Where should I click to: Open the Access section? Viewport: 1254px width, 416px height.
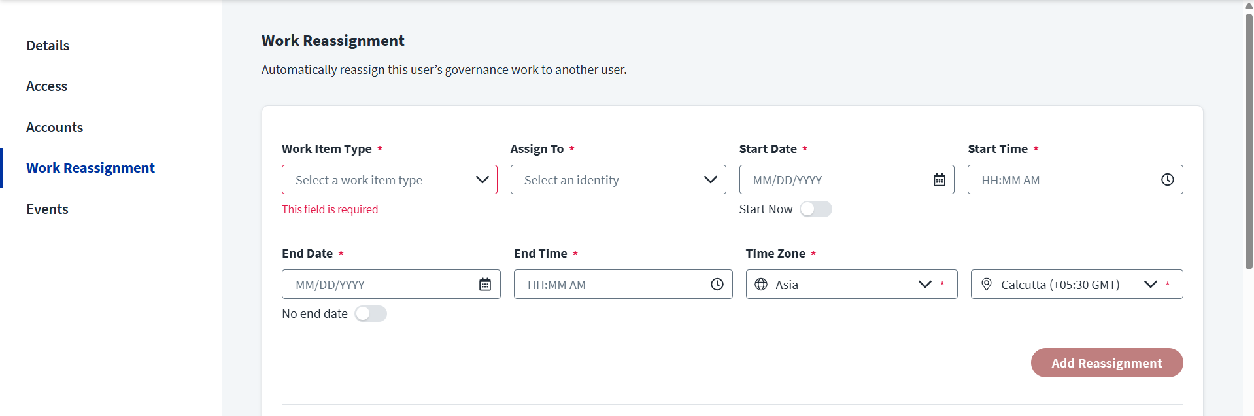click(x=46, y=86)
